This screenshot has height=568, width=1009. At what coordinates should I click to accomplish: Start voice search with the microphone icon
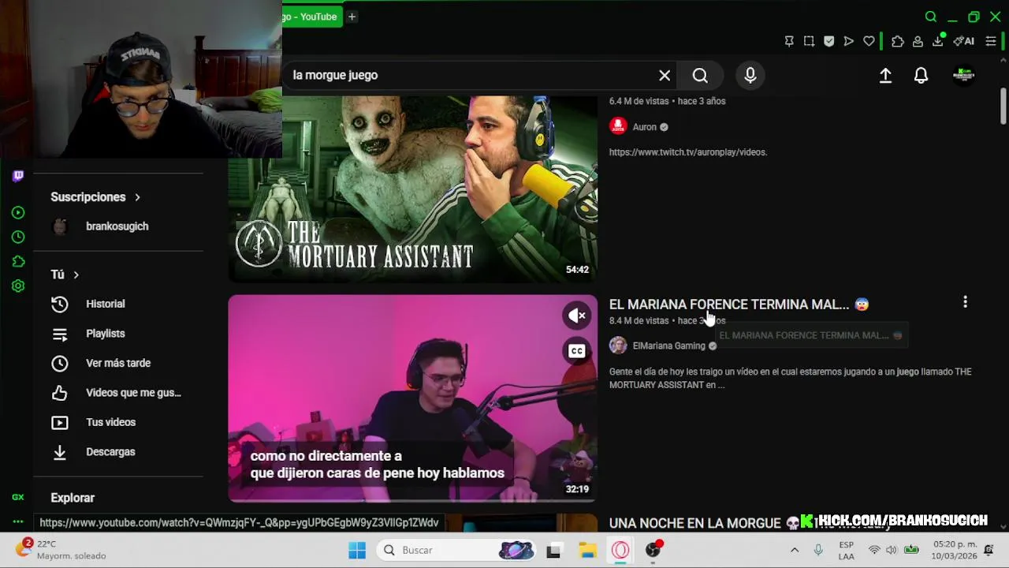[750, 75]
